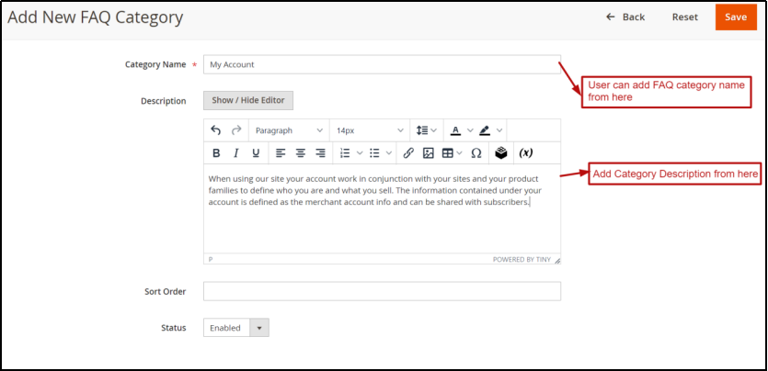Click the Category Name input field
The image size is (768, 371).
click(x=382, y=64)
